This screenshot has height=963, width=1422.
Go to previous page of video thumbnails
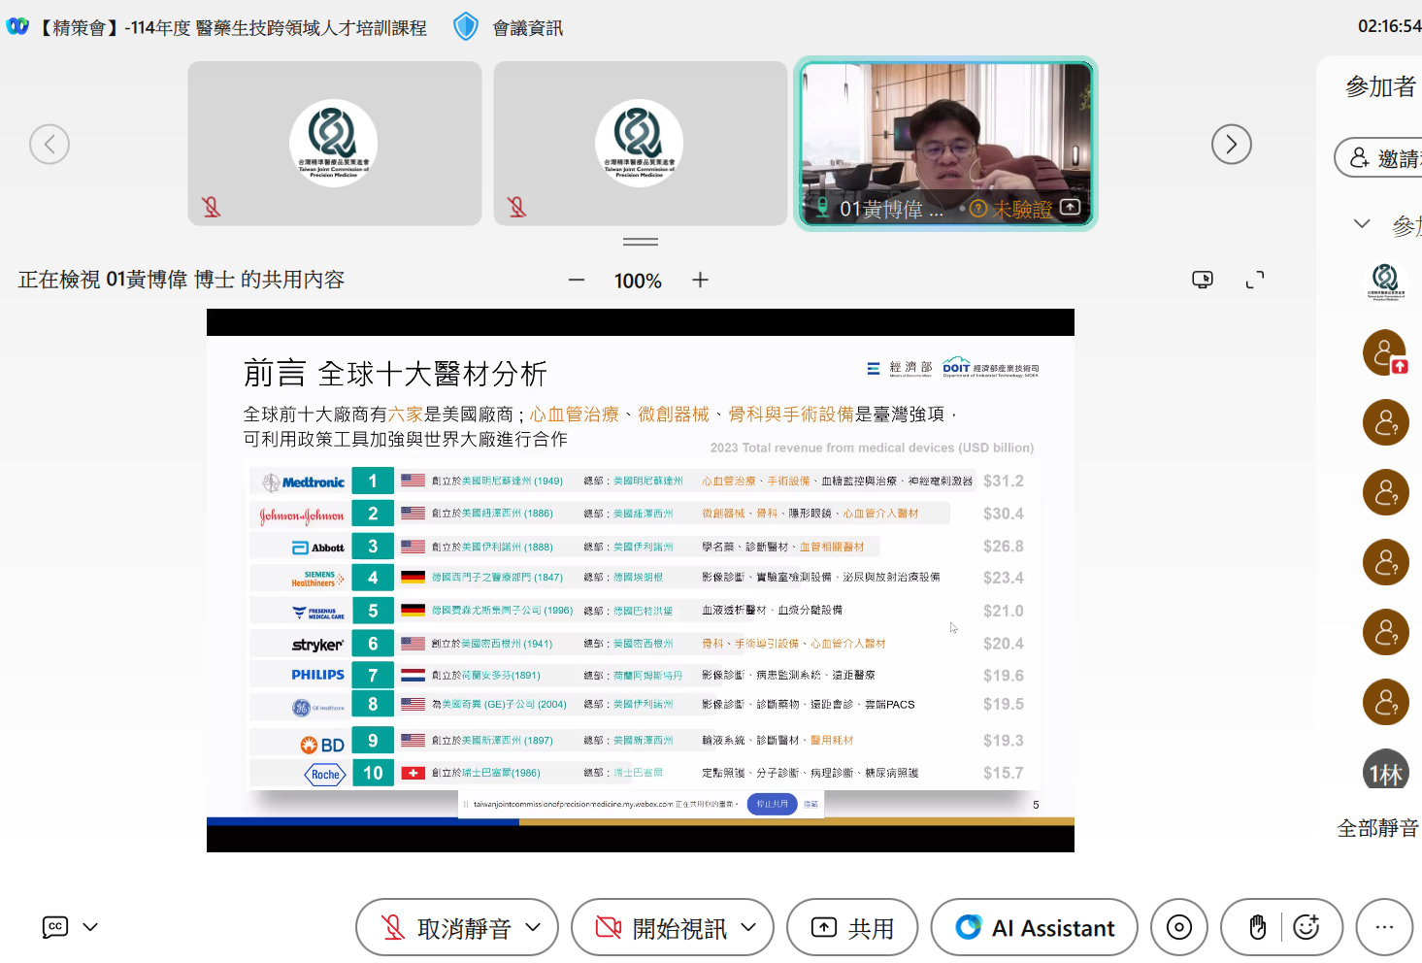pos(50,145)
